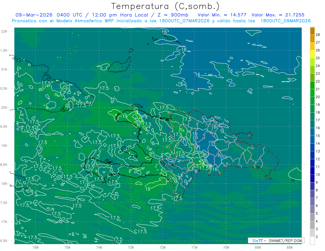The image size is (325, 251).
Task: Click the '28' label on the color scale
Action: [x=318, y=35]
